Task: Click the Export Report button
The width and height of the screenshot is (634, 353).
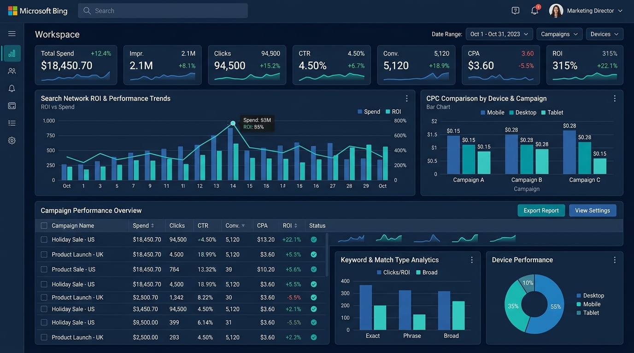Action: click(541, 211)
